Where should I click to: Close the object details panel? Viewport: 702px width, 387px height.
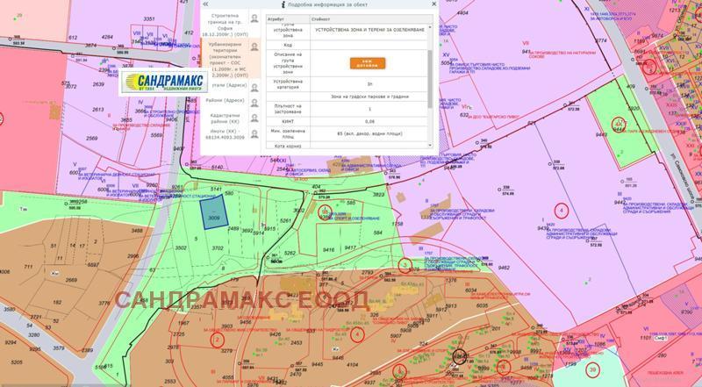click(x=430, y=4)
